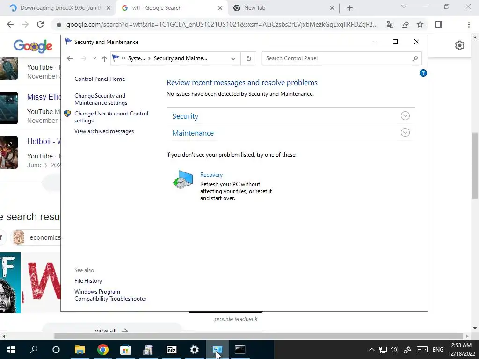
Task: Click the Security heading
Action: (185, 116)
